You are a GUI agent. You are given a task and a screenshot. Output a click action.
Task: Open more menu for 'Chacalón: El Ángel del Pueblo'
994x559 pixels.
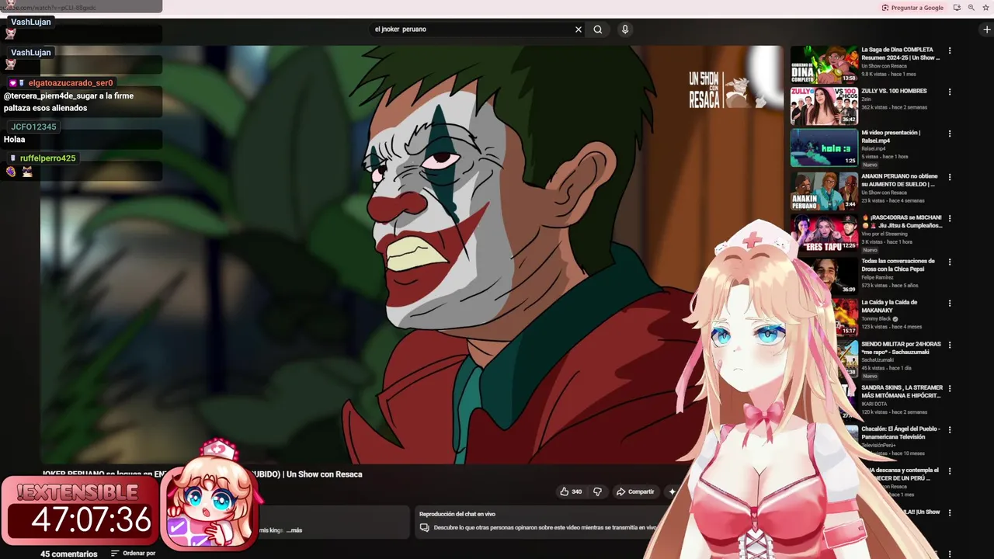[949, 430]
